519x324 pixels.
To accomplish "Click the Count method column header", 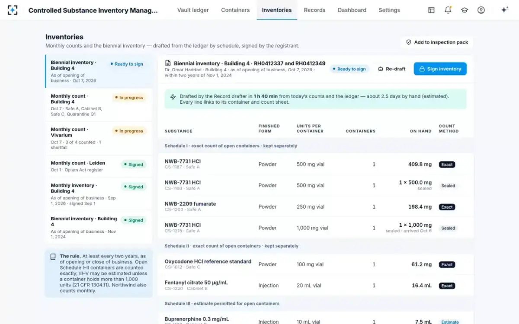I will tap(449, 128).
